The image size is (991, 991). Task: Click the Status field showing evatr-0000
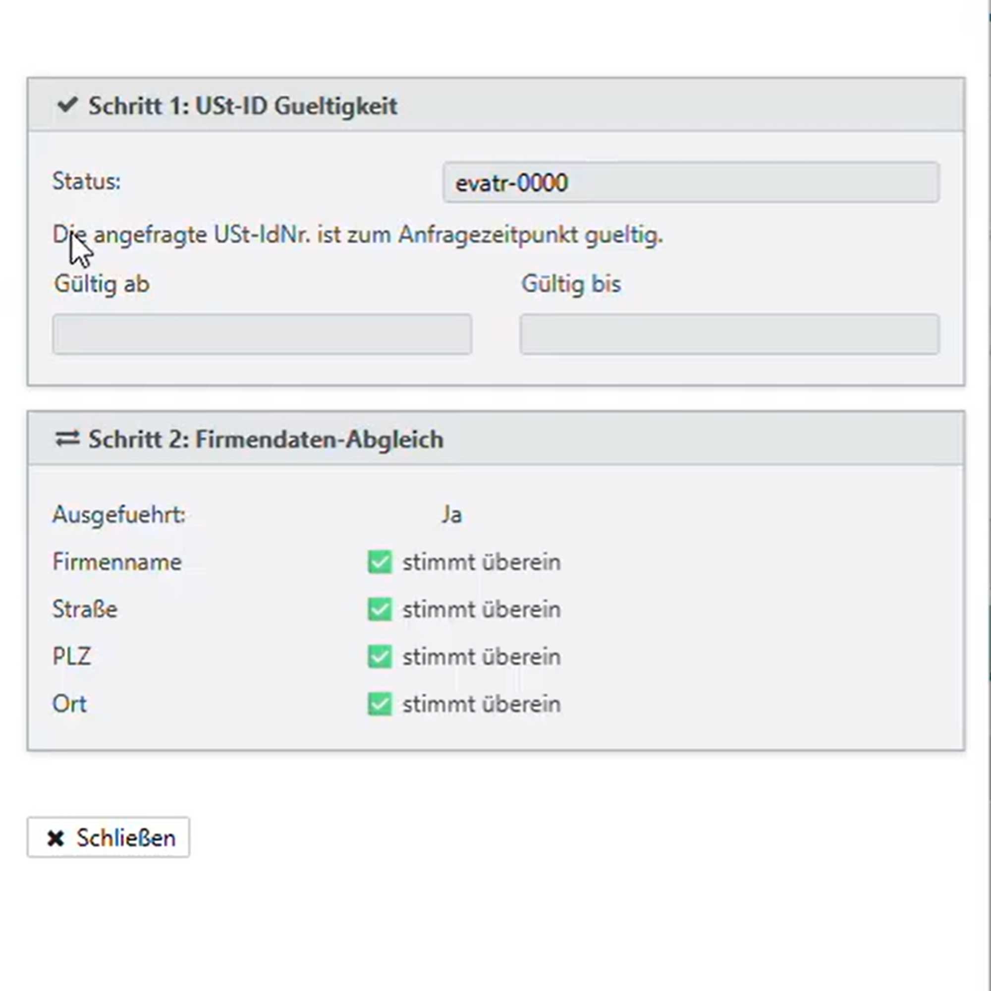point(690,183)
